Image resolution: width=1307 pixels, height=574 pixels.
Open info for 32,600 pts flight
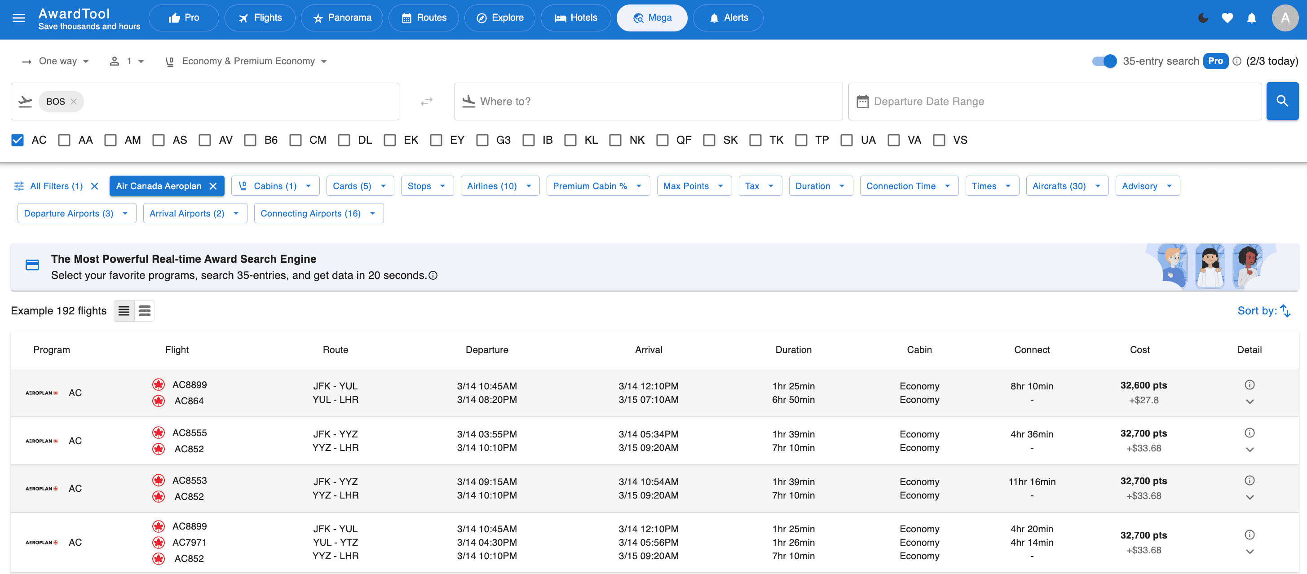click(1250, 385)
